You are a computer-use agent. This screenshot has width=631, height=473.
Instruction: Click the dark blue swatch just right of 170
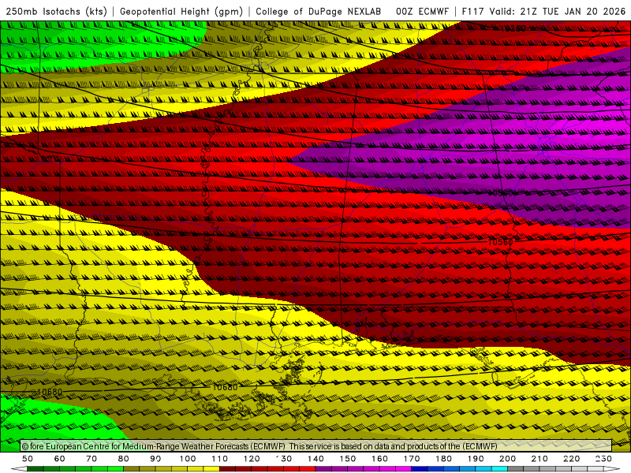[420, 469]
